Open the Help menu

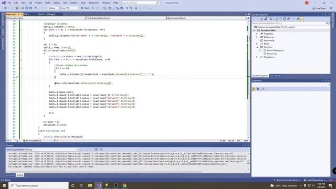[115, 3]
